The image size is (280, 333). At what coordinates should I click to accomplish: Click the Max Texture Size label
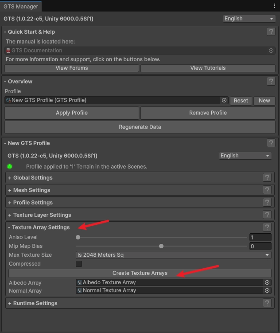click(30, 255)
